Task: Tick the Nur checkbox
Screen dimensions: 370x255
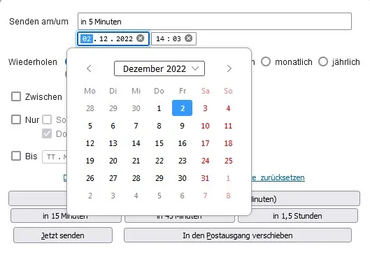Action: pos(16,119)
